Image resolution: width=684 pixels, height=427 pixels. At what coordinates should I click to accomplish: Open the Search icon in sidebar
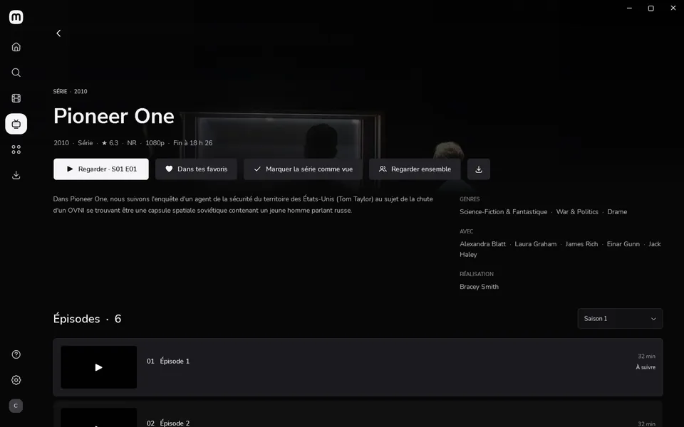pos(16,73)
